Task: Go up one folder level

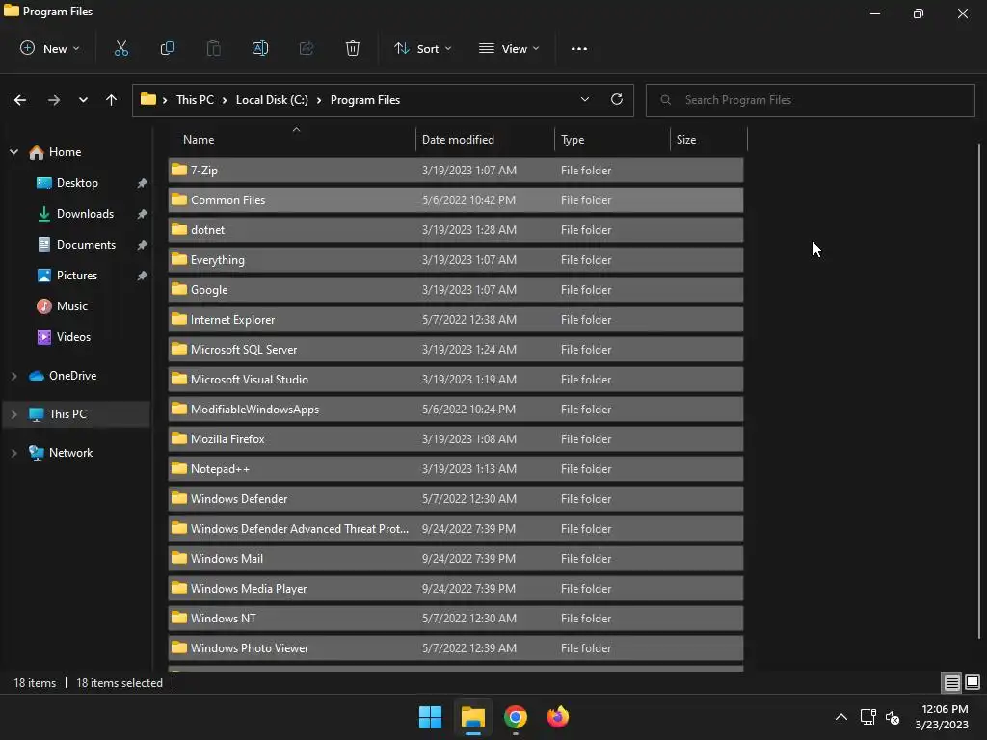Action: 112,100
